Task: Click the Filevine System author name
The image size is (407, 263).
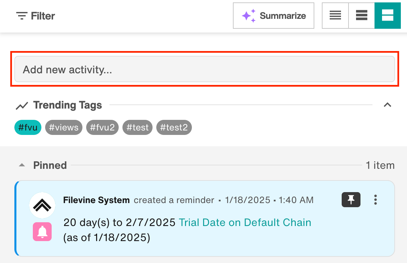Action: point(96,200)
